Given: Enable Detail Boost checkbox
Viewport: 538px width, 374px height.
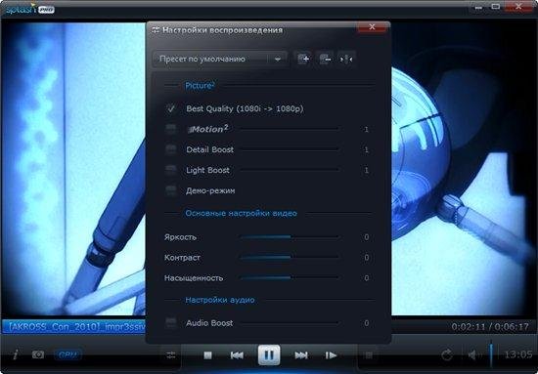Looking at the screenshot, I should [170, 149].
